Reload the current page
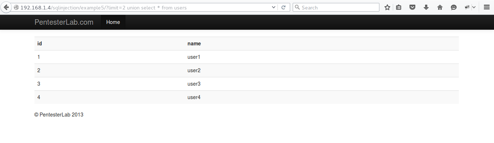The height and width of the screenshot is (143, 494). click(284, 7)
